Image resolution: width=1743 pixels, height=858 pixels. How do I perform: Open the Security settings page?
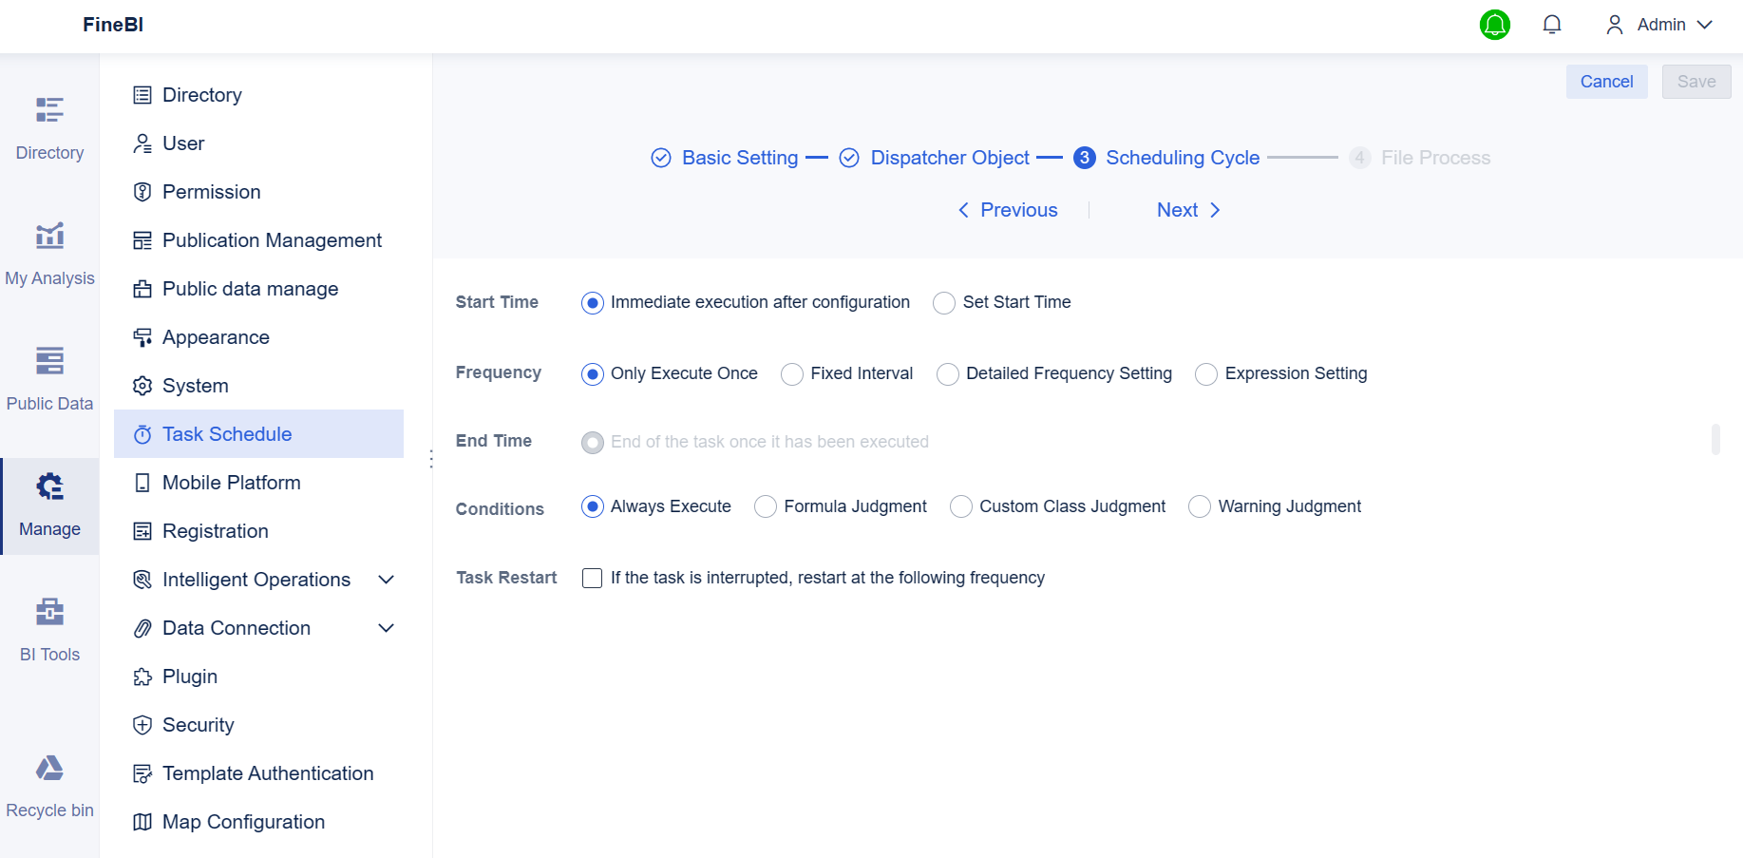(x=199, y=724)
